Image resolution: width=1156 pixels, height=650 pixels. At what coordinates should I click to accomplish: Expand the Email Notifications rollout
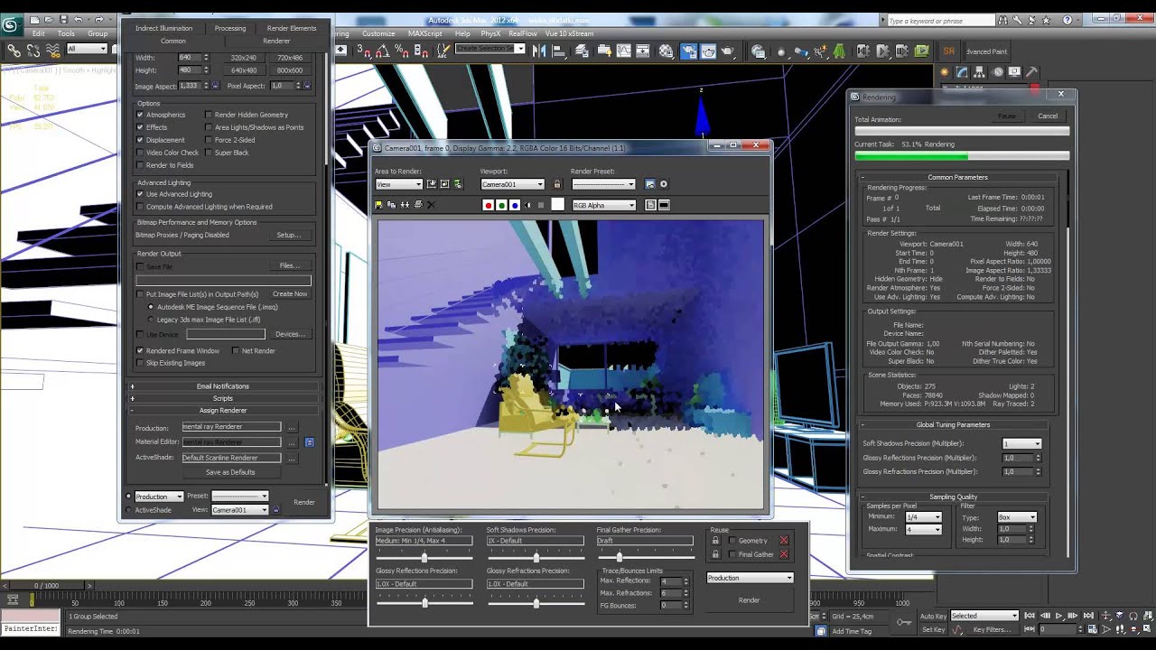coord(223,386)
